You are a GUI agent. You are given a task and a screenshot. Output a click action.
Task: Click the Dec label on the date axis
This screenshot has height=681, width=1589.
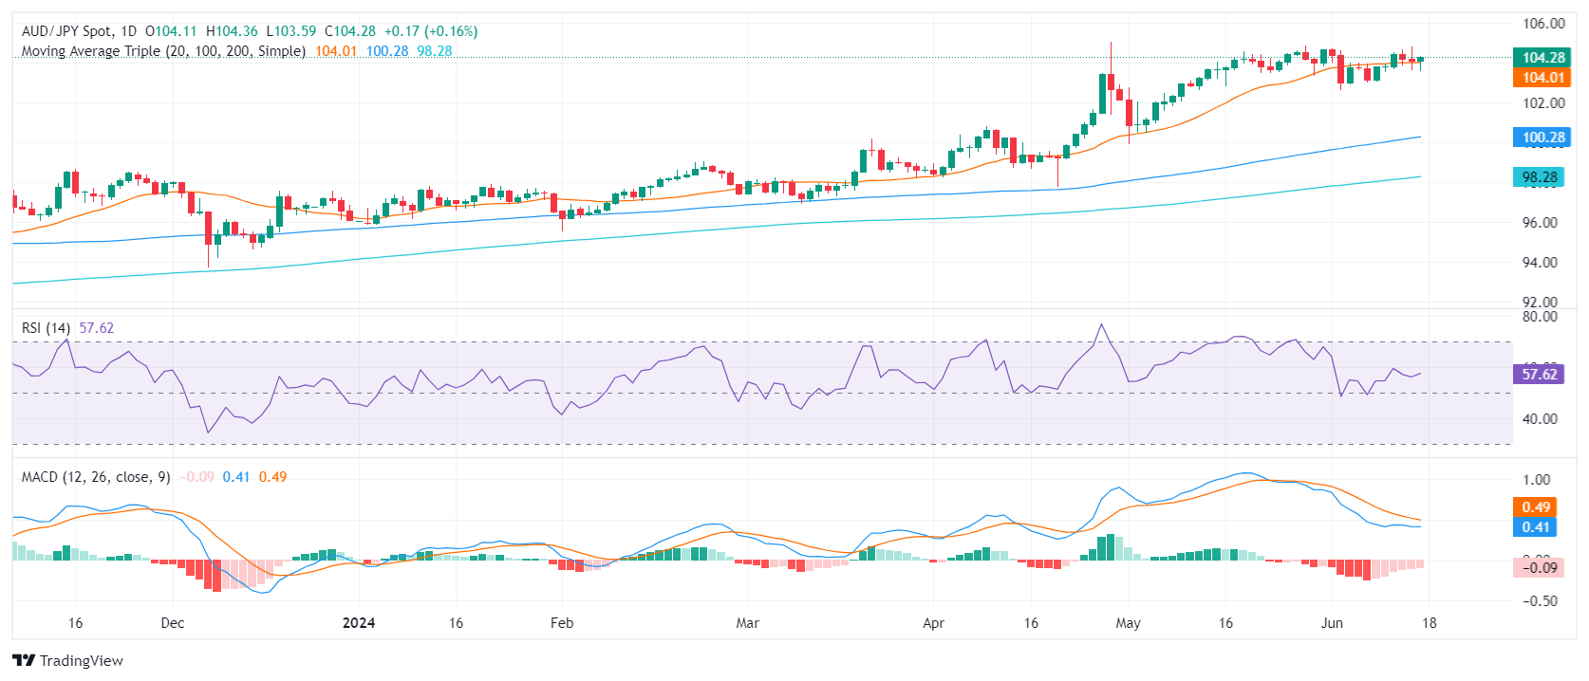[x=173, y=623]
